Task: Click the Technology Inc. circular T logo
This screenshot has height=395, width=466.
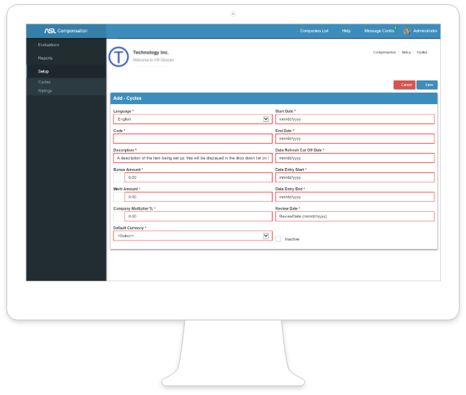Action: pyautogui.click(x=119, y=57)
